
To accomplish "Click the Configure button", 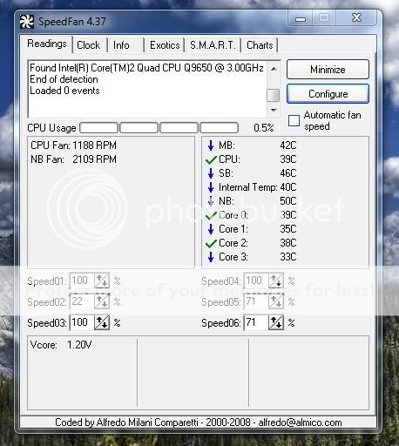I will tap(328, 94).
